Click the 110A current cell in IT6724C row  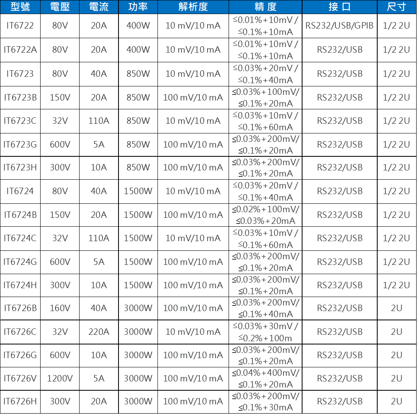[99, 238]
